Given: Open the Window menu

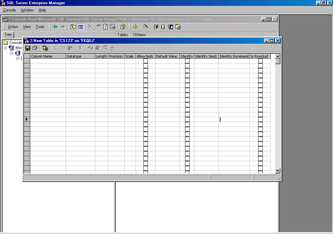Looking at the screenshot, I should pyautogui.click(x=27, y=10).
